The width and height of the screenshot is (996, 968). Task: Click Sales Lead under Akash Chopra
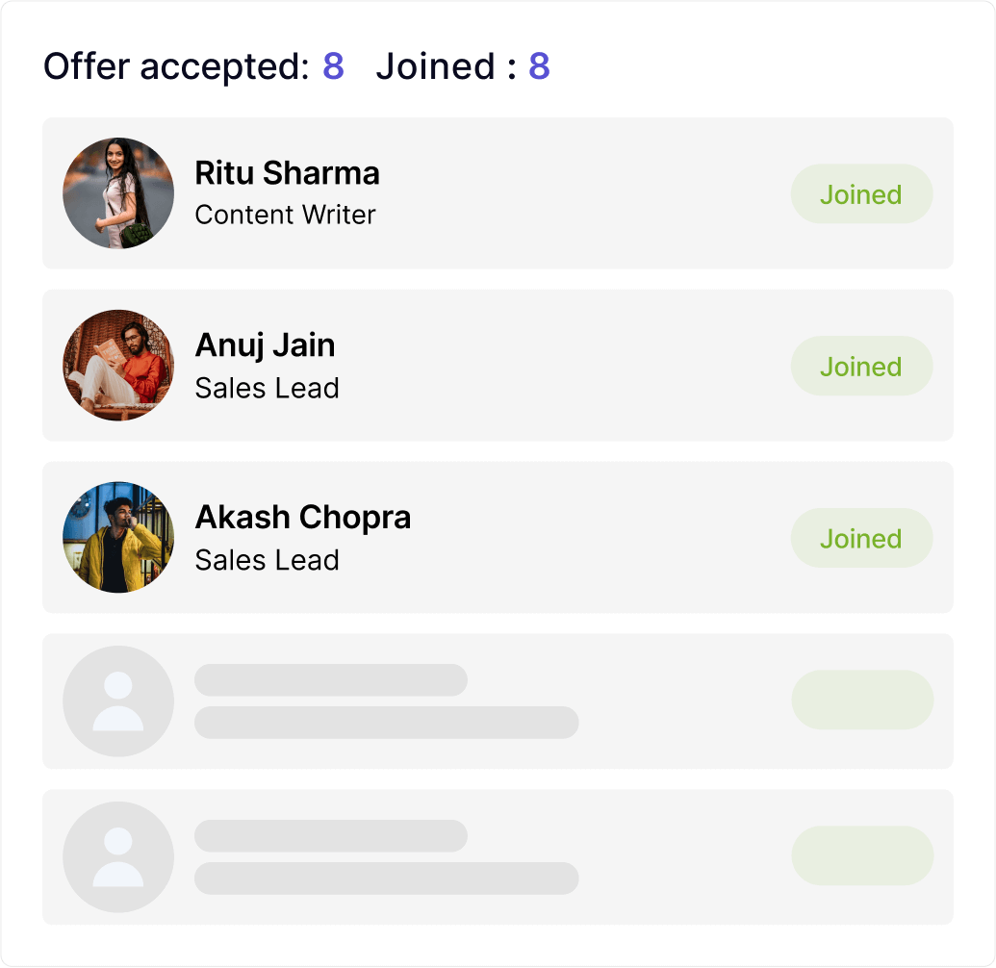click(x=267, y=561)
